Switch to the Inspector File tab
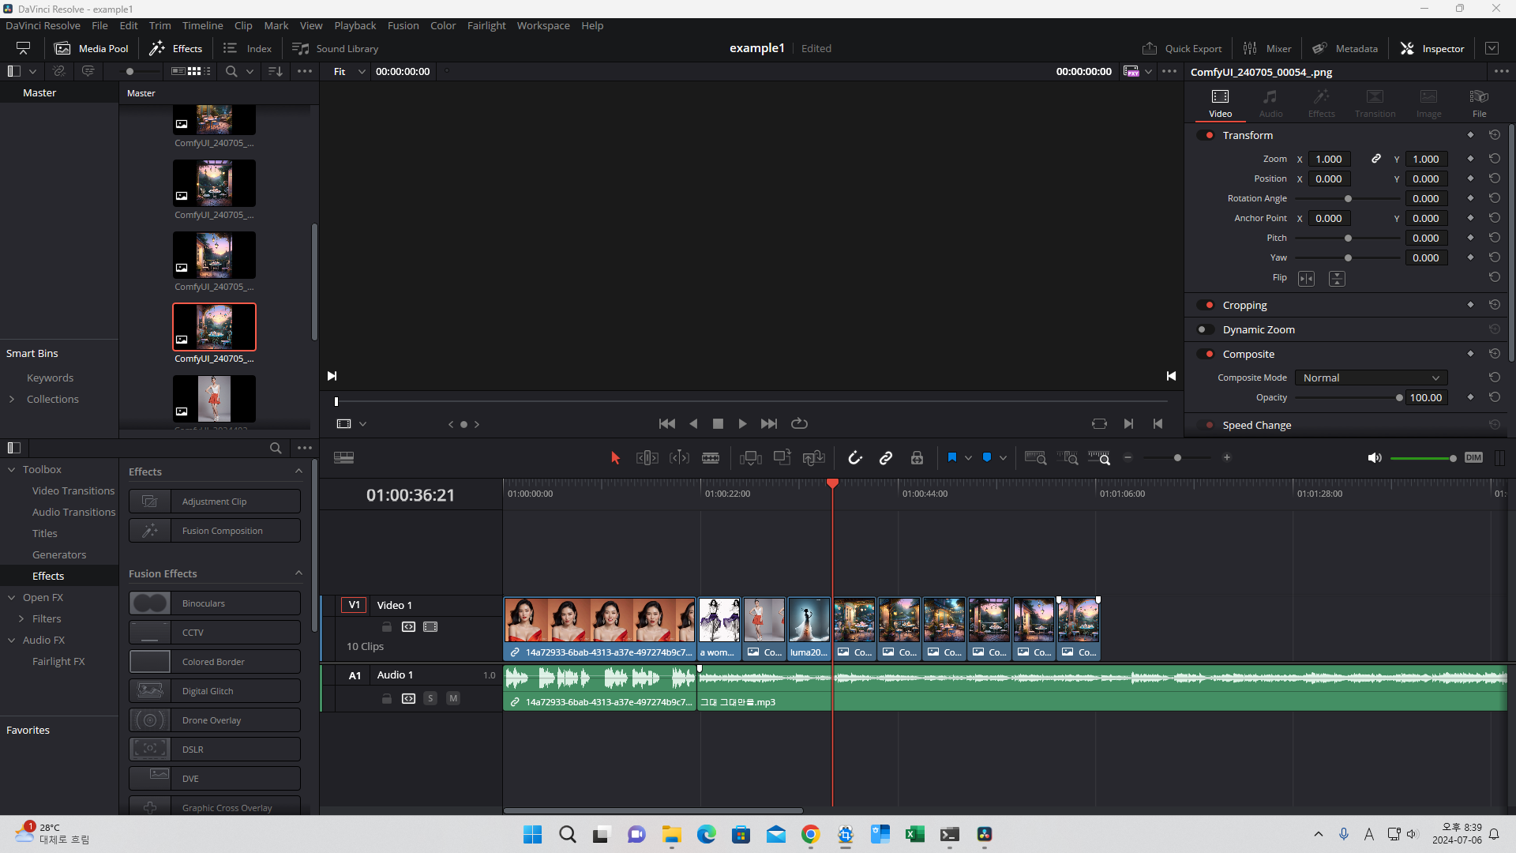Viewport: 1516px width, 853px height. pyautogui.click(x=1479, y=103)
